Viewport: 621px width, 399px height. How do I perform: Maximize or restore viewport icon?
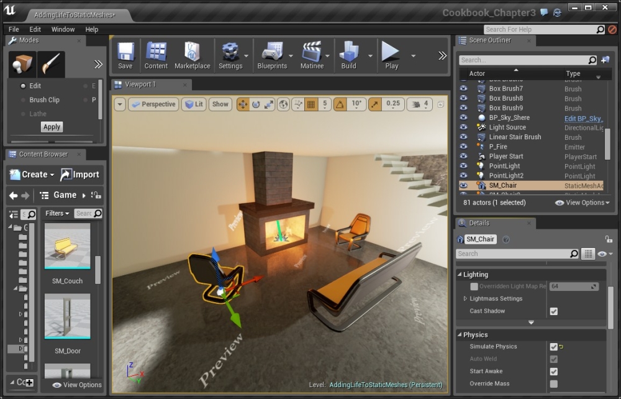440,104
